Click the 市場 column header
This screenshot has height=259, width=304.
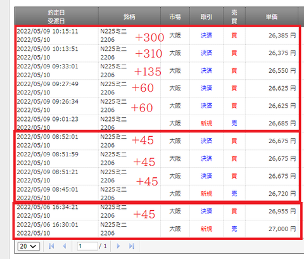point(175,16)
